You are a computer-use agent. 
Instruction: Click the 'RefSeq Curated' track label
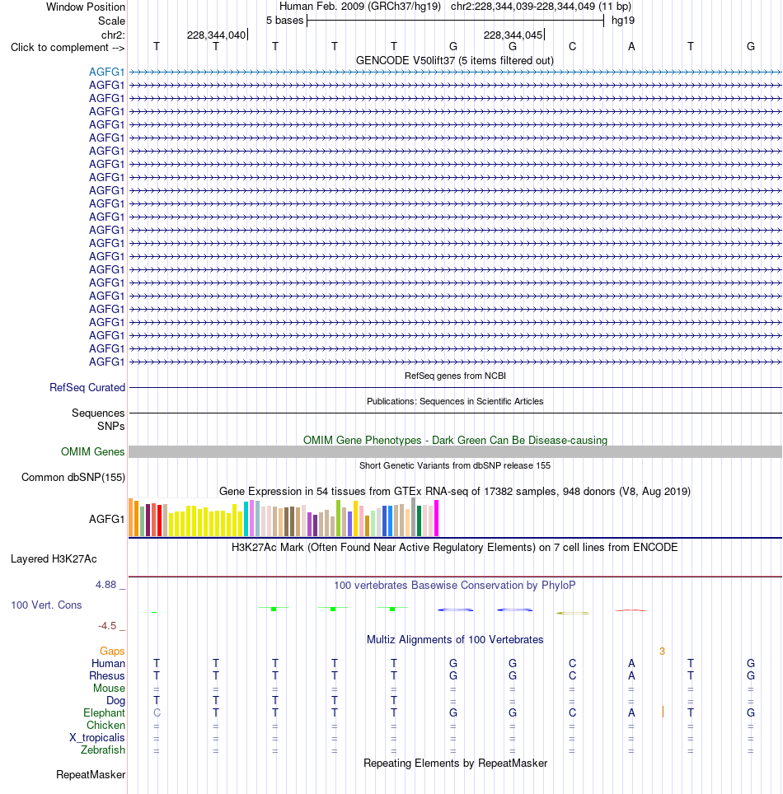[87, 387]
